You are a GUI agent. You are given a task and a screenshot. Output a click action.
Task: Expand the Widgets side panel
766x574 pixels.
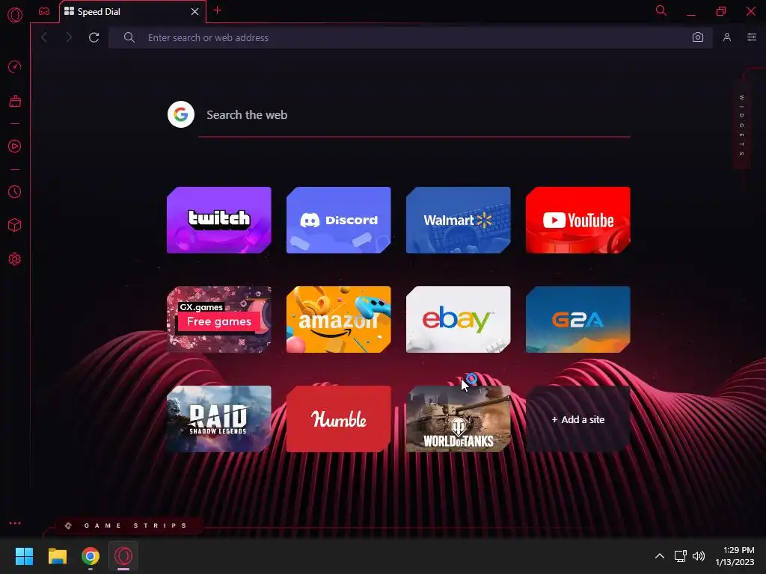(741, 126)
